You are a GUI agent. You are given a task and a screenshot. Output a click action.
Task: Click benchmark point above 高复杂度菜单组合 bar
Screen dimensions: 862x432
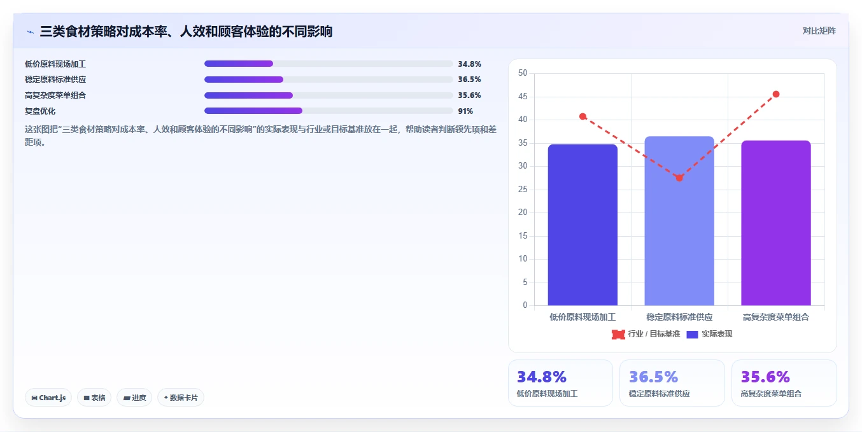tap(776, 94)
